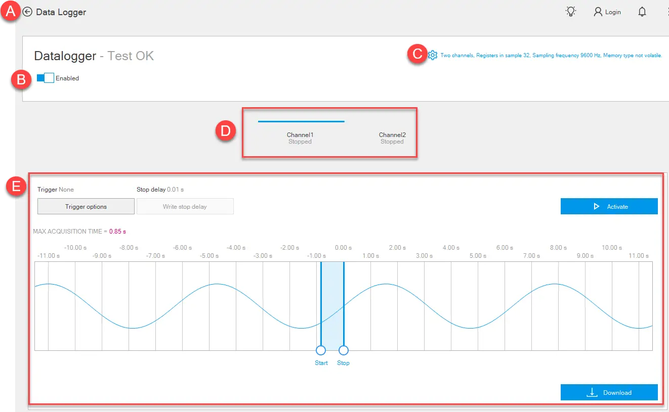Open Trigger options
The image size is (669, 412).
pos(86,206)
